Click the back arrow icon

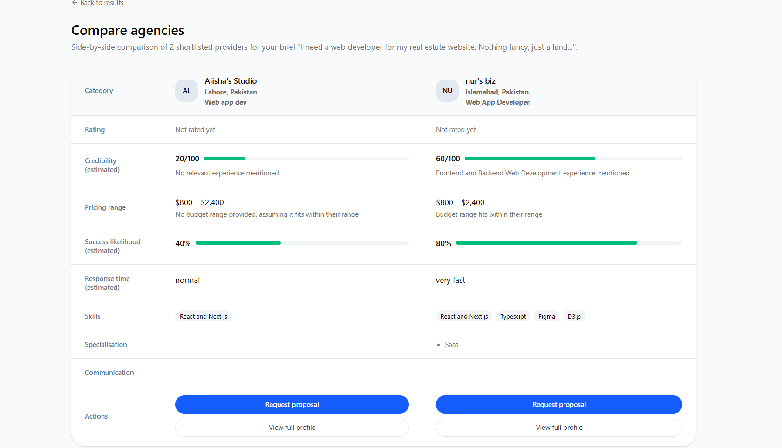click(x=74, y=3)
